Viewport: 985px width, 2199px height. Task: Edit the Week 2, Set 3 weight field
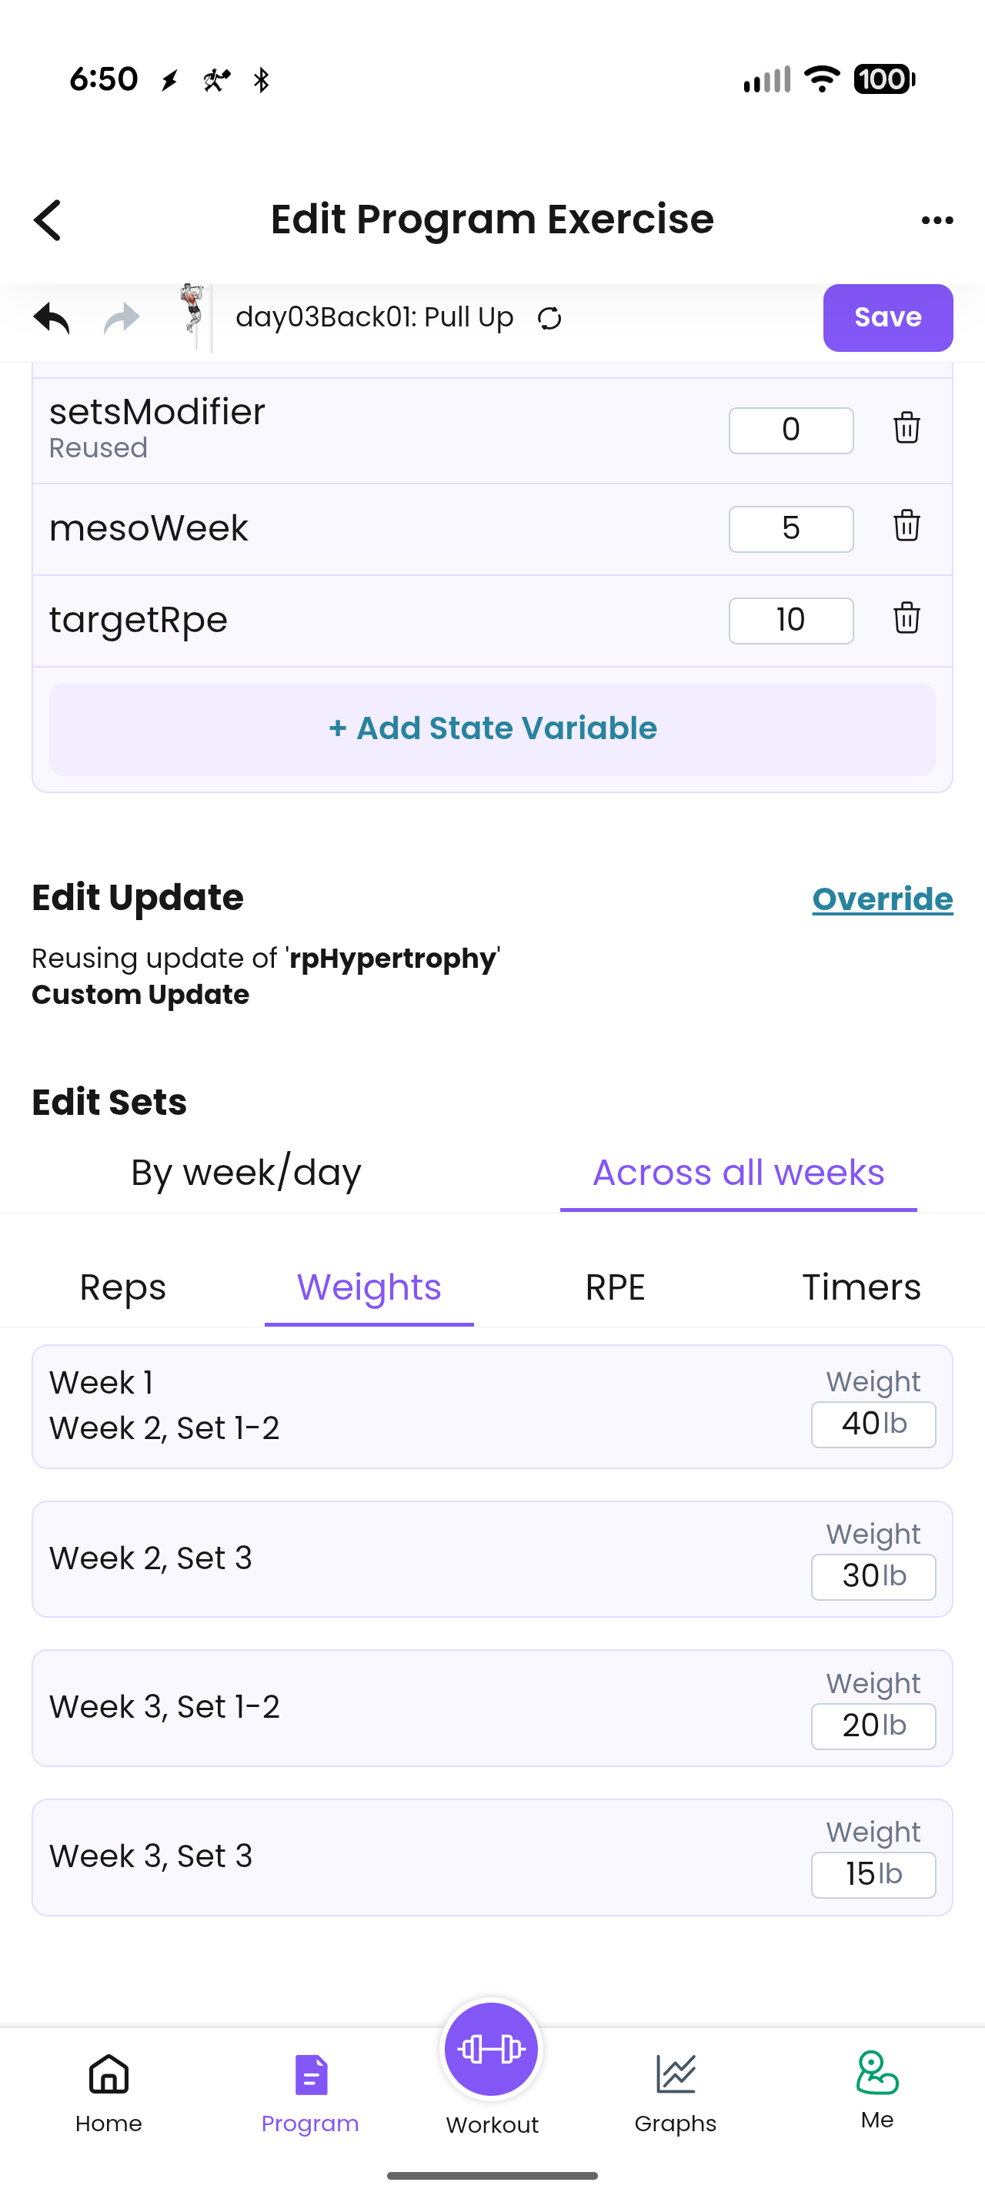[x=873, y=1577]
